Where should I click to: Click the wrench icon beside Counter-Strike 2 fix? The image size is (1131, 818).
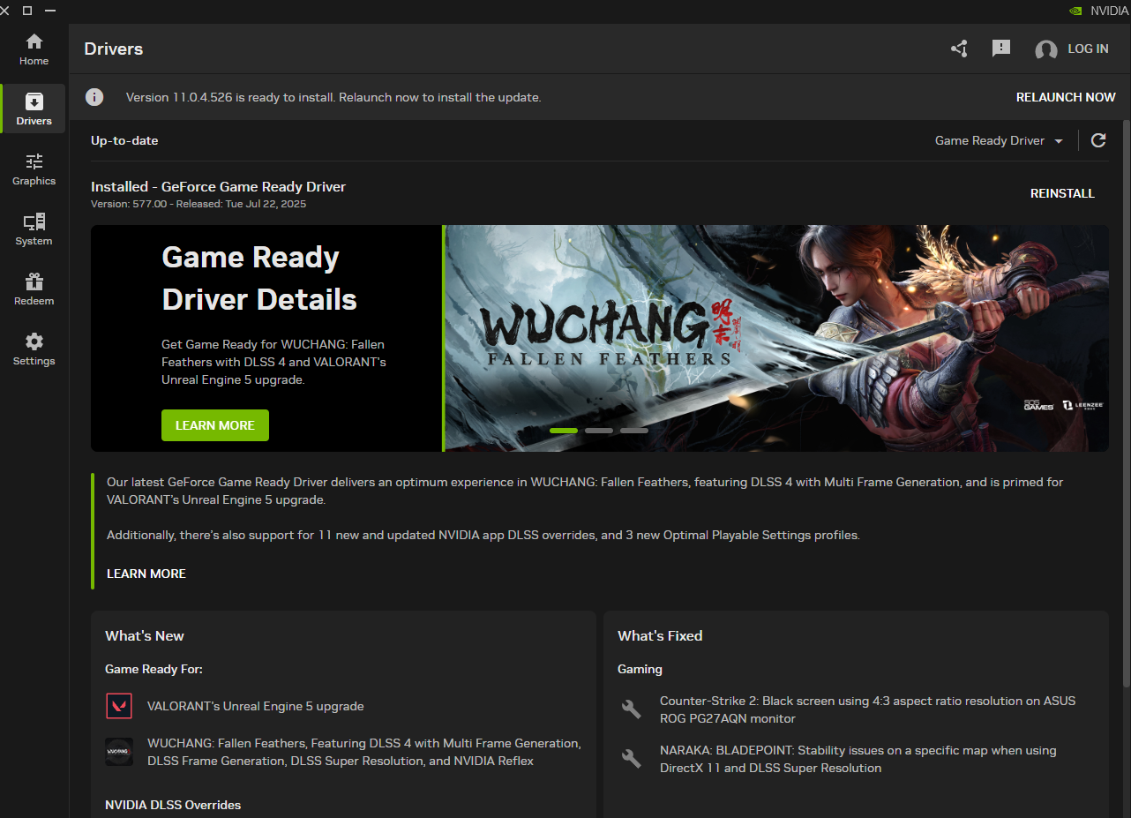point(632,709)
